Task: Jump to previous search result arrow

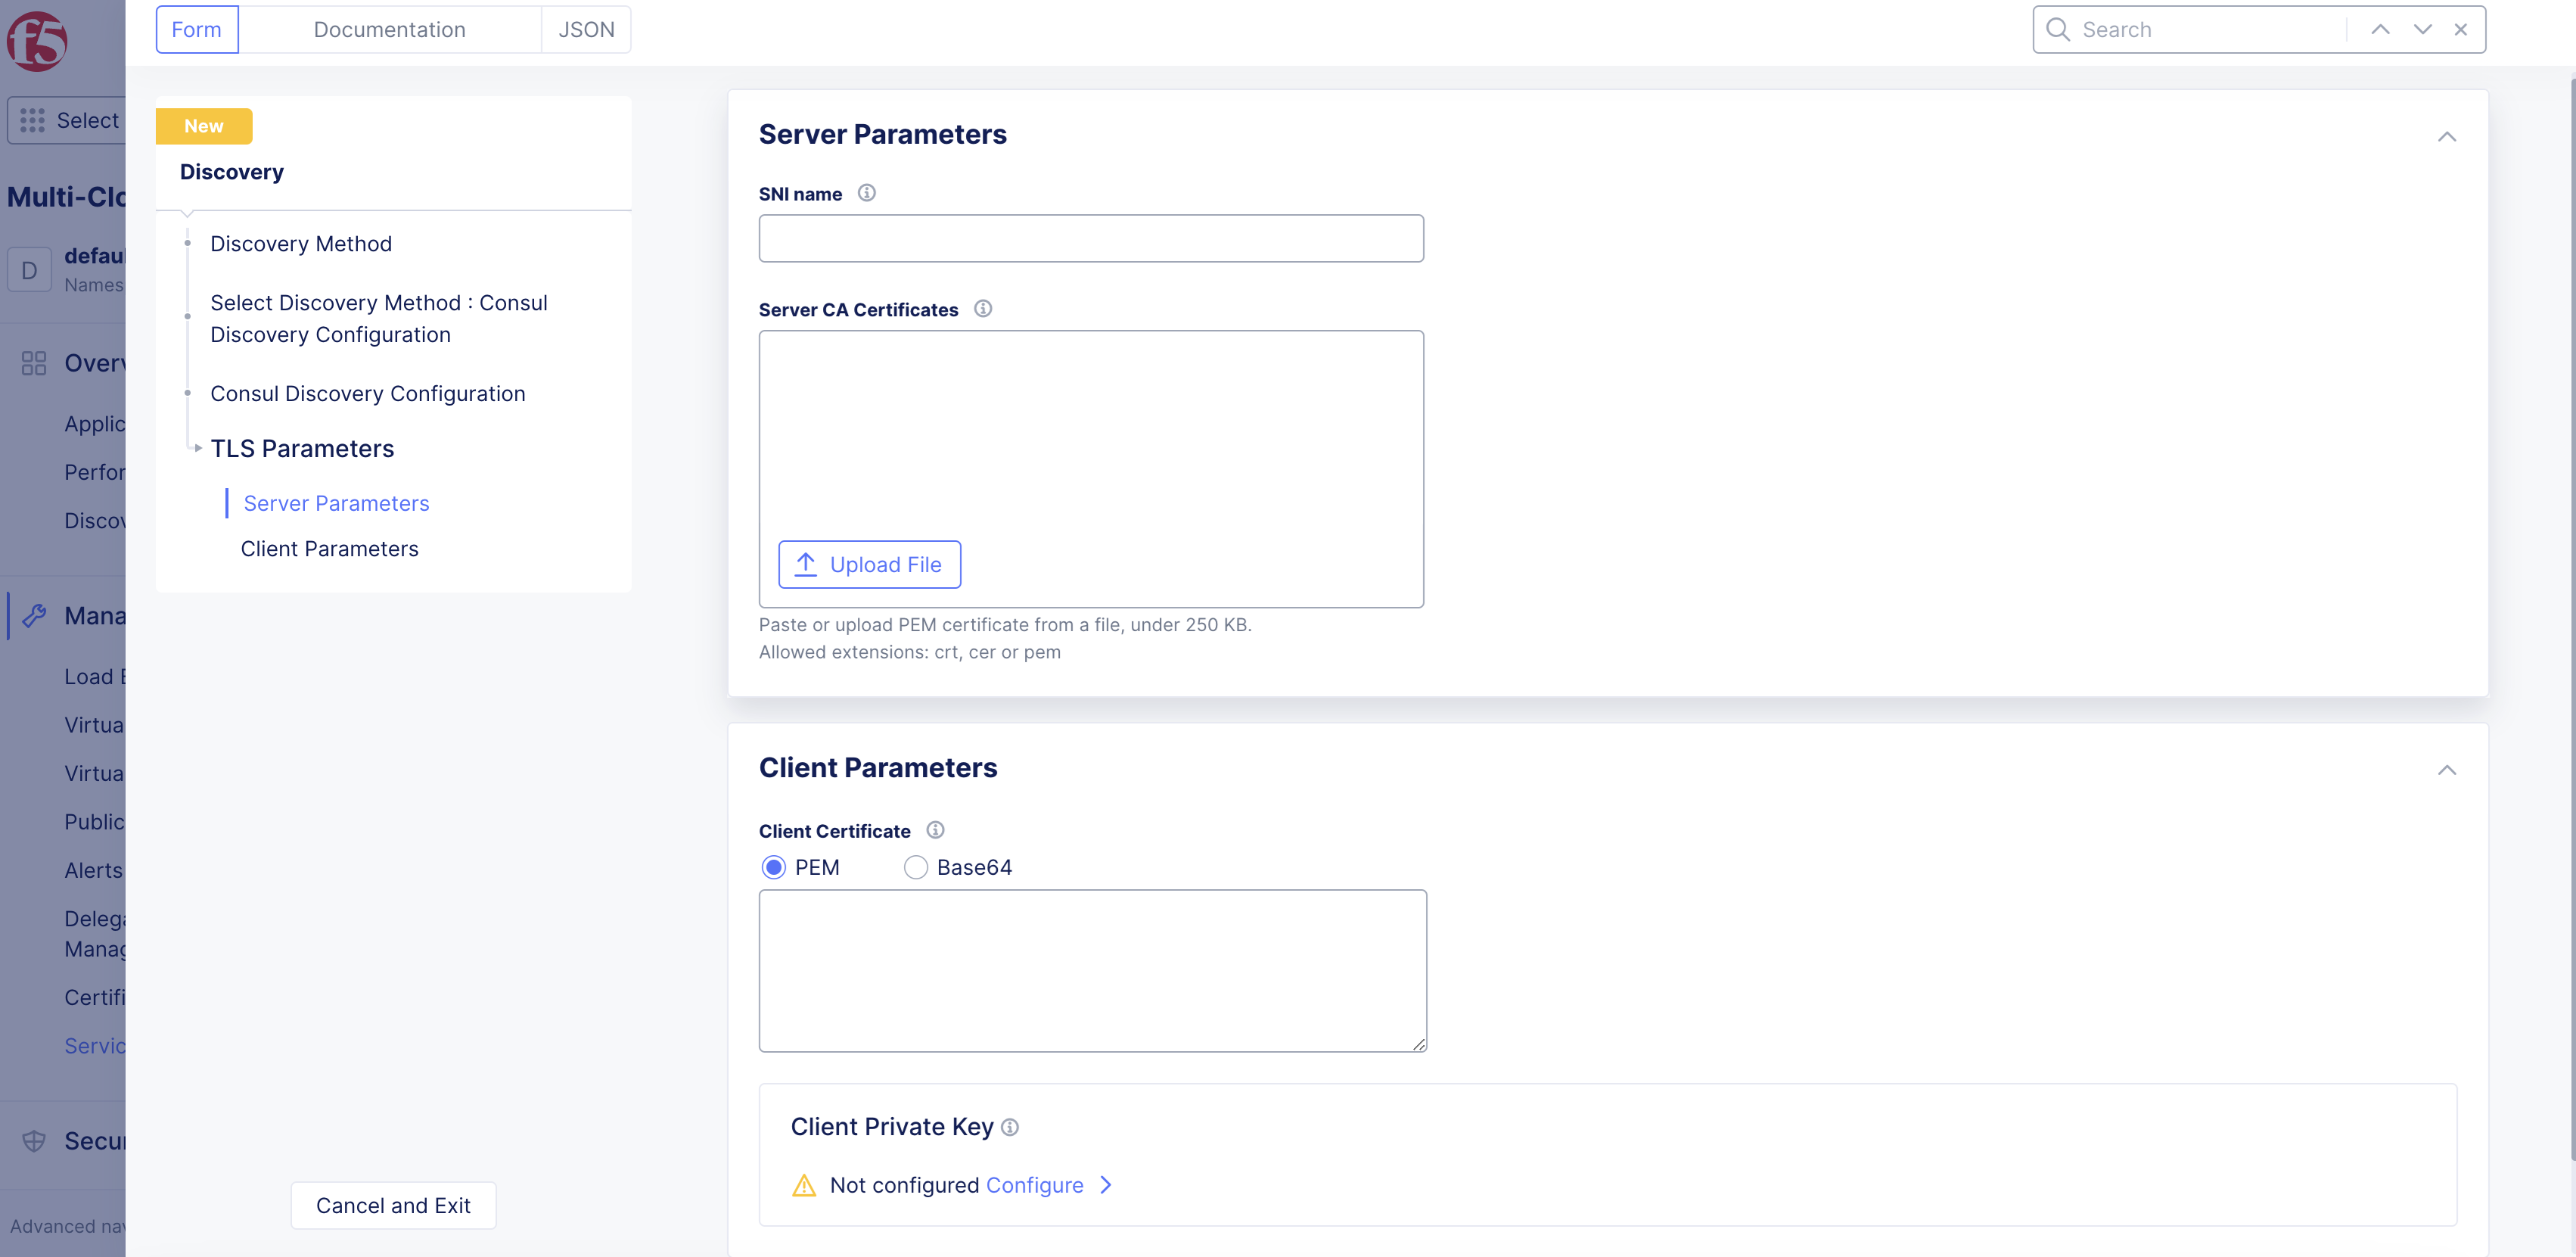Action: click(2380, 30)
